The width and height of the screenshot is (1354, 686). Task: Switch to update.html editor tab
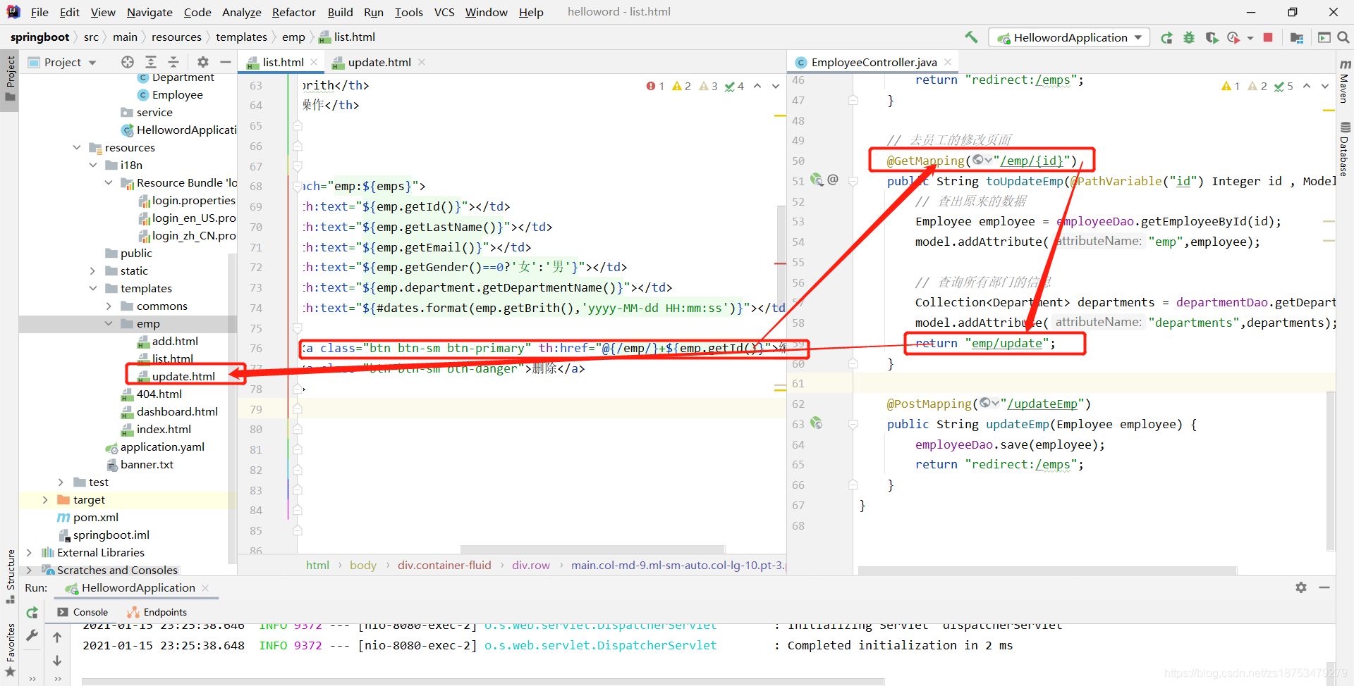tap(379, 62)
